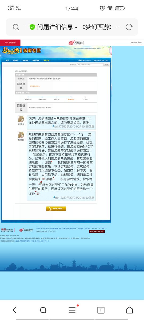Tap the alarm clock icon in status bar
Viewport: 144px width, 320px height.
[x=102, y=8]
